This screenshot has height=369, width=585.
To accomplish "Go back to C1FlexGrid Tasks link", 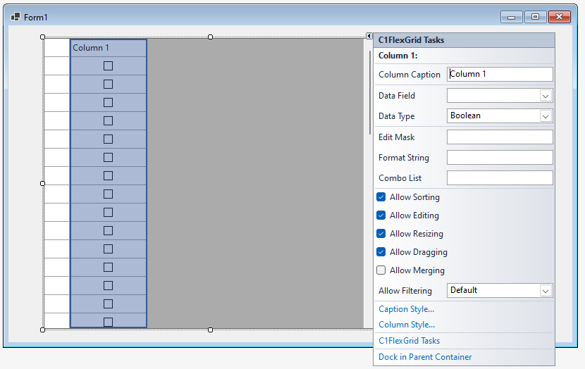I will tap(409, 341).
